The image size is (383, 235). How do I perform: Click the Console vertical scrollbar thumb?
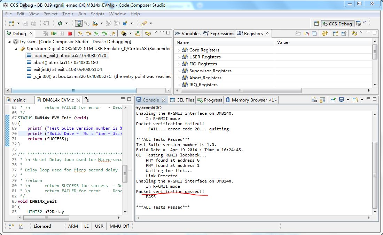[375, 175]
